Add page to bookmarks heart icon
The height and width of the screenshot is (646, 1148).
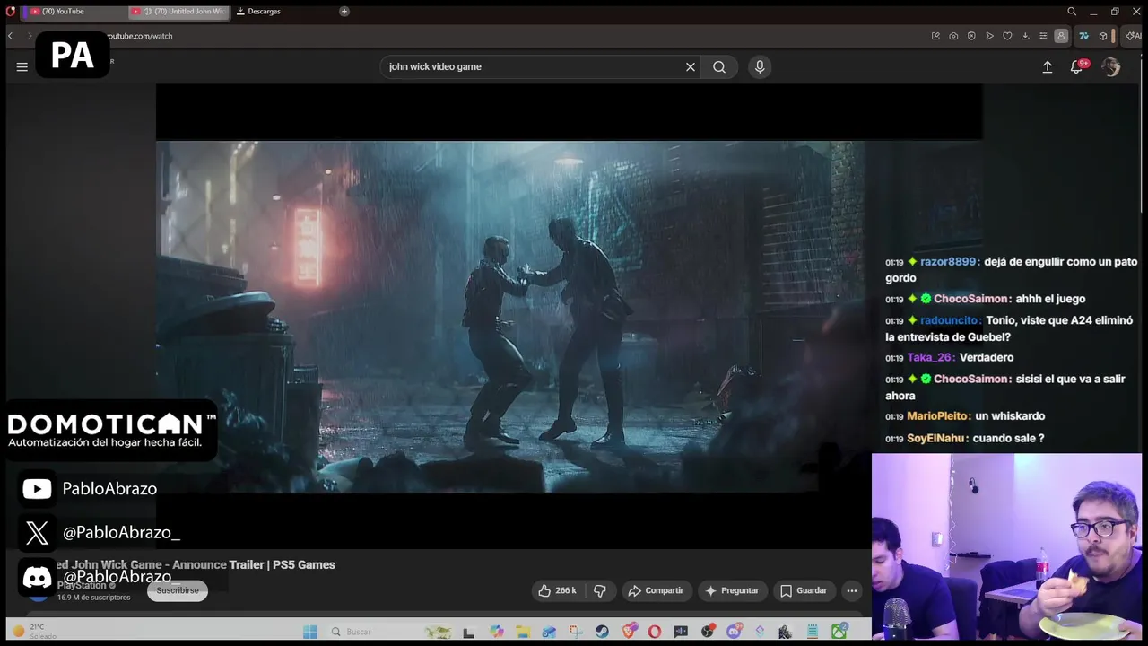[x=1007, y=36]
